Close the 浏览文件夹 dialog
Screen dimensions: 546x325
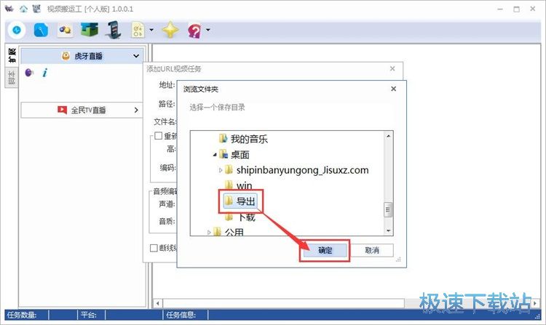click(393, 89)
